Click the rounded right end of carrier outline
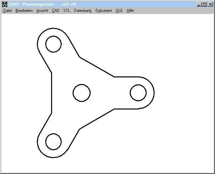Image resolution: width=215 pixels, height=174 pixels. [x=154, y=93]
